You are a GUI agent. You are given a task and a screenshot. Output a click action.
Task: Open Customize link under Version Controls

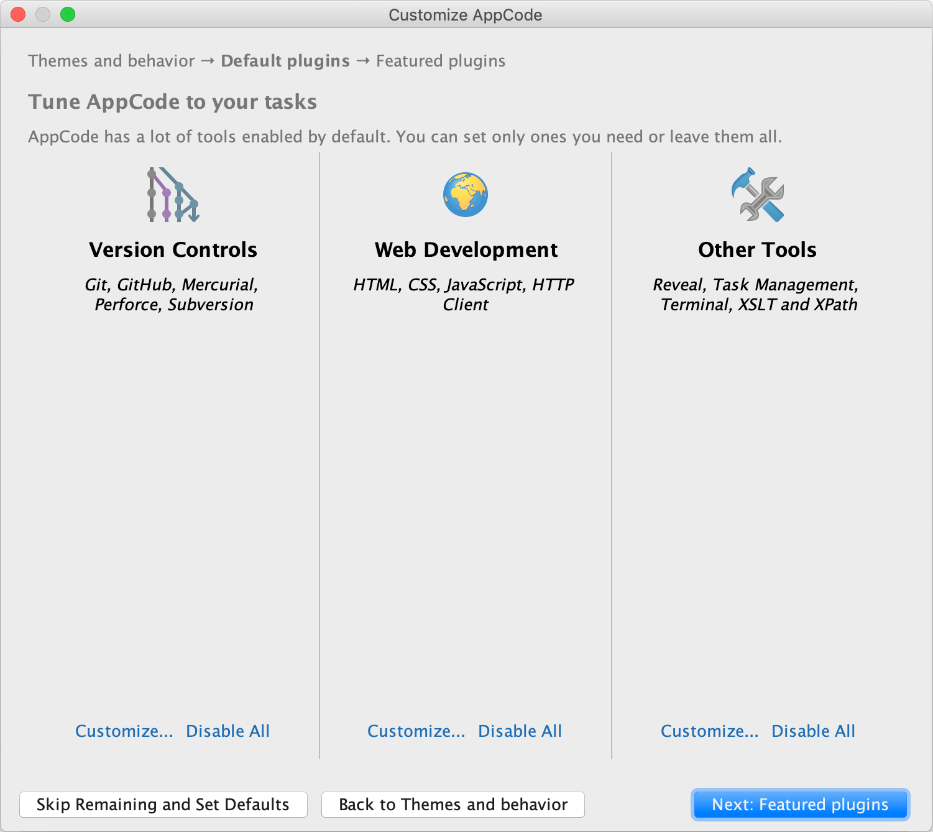click(x=124, y=731)
